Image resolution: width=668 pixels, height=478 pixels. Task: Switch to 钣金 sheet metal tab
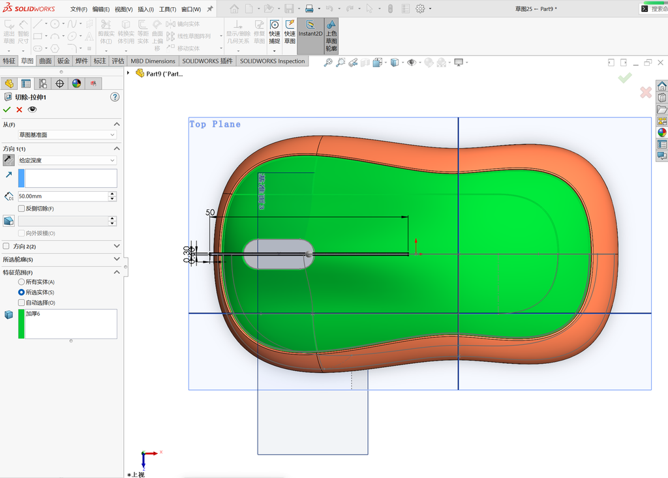click(x=63, y=61)
